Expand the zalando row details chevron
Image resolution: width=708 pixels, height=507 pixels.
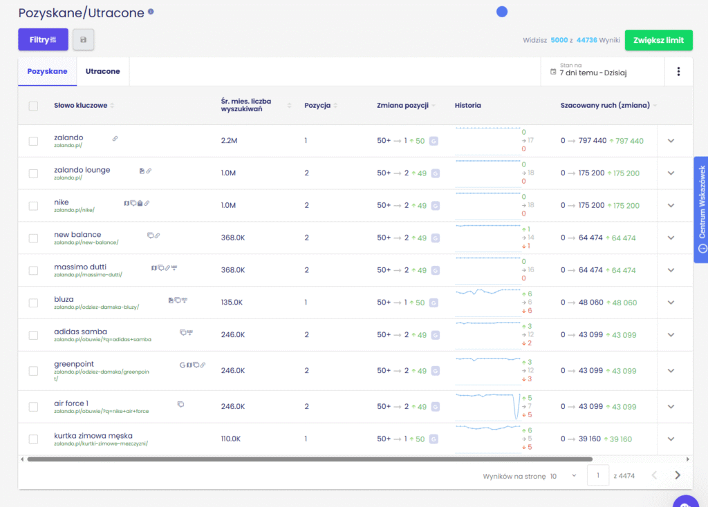click(x=671, y=141)
